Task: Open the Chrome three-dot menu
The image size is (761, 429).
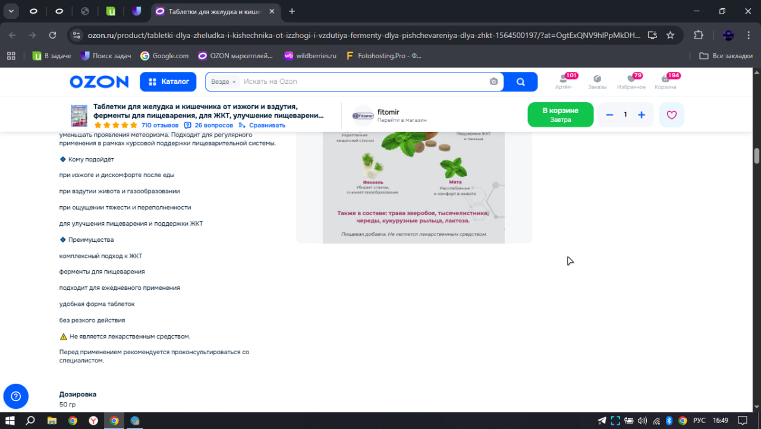Action: tap(749, 35)
